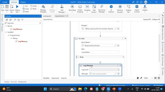Edit the currentItem field
165x92 pixels.
click(x=100, y=52)
